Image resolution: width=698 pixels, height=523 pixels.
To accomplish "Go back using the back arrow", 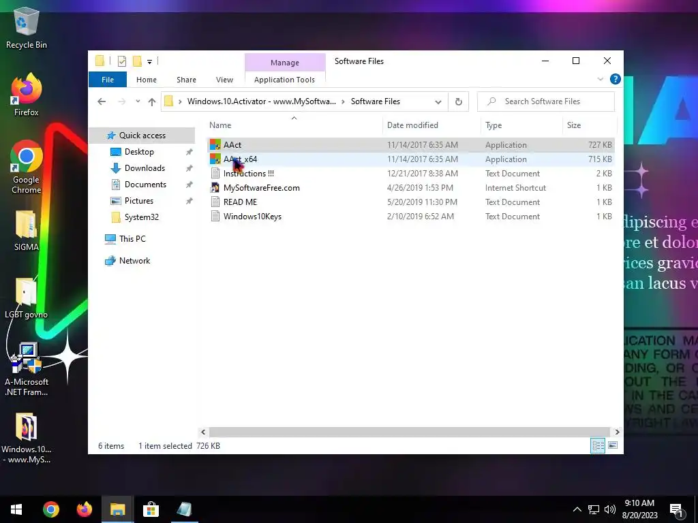I will [102, 101].
